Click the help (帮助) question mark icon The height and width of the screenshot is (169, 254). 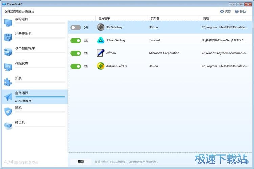click(237, 11)
